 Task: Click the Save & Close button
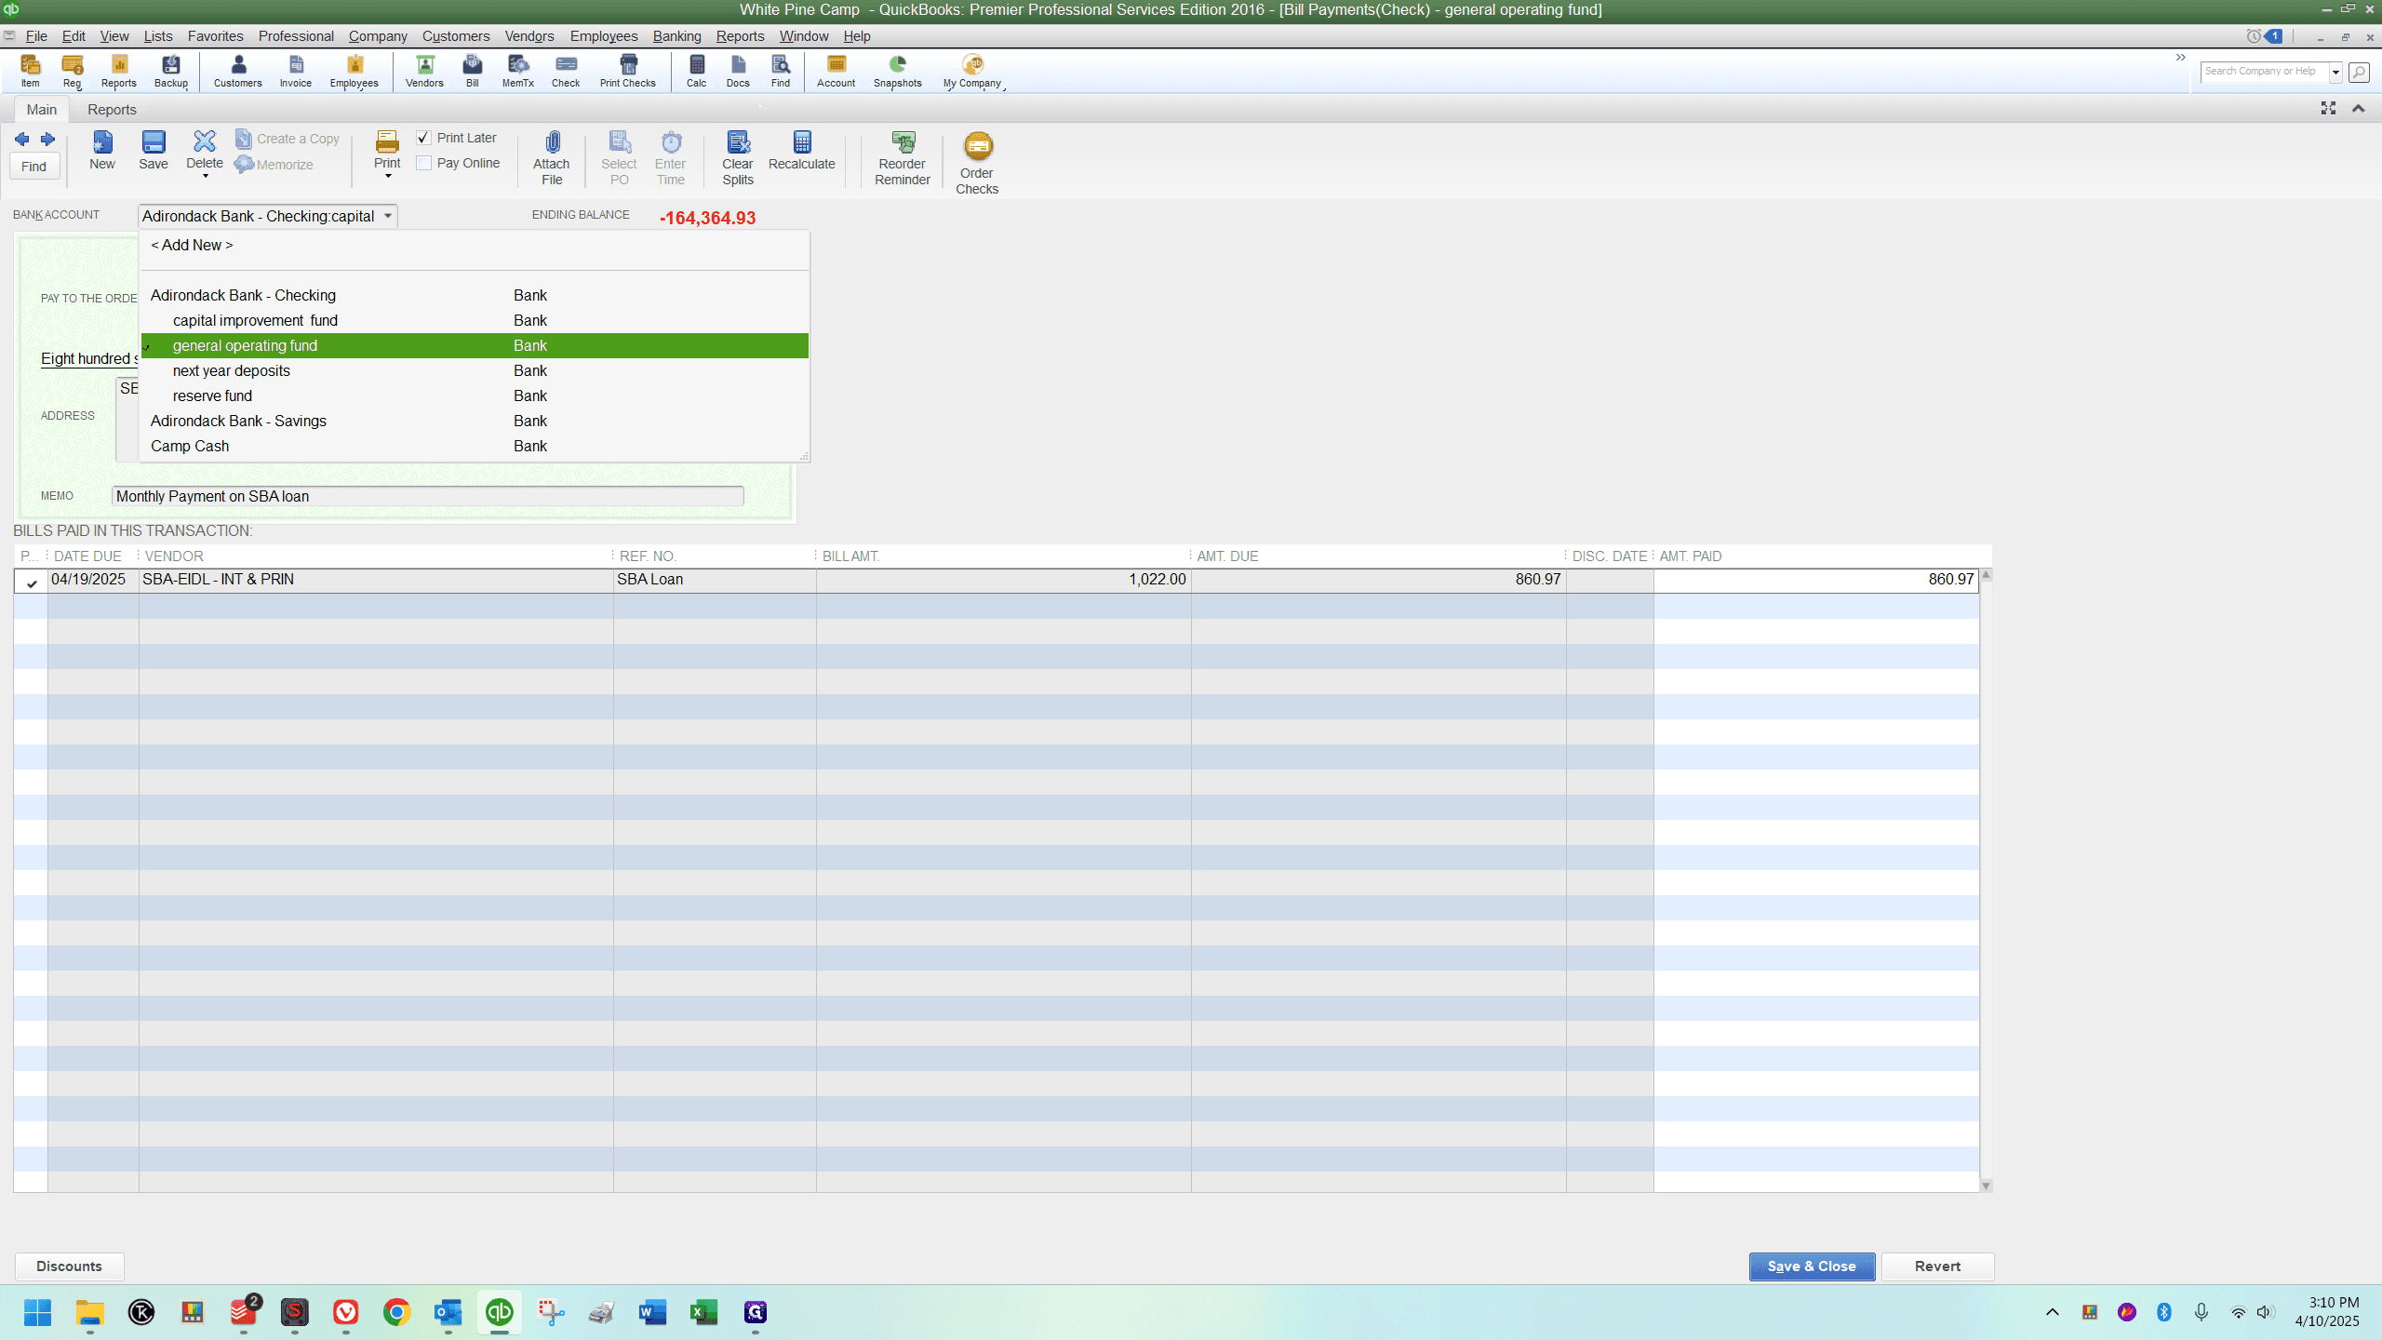(1812, 1266)
